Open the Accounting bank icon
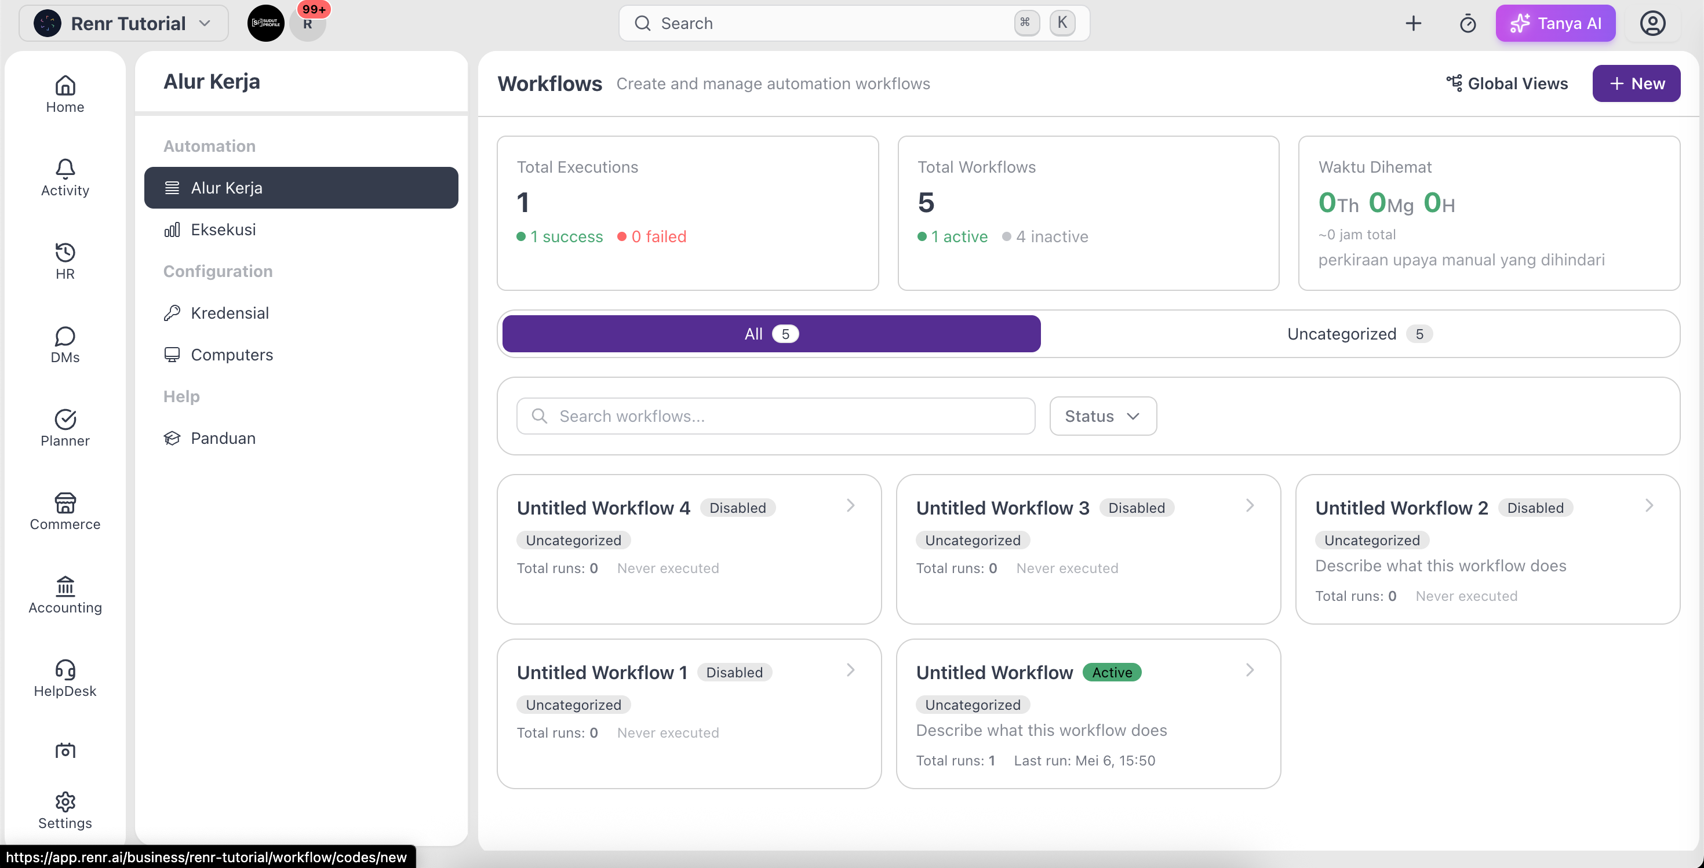Viewport: 1704px width, 868px height. point(65,586)
